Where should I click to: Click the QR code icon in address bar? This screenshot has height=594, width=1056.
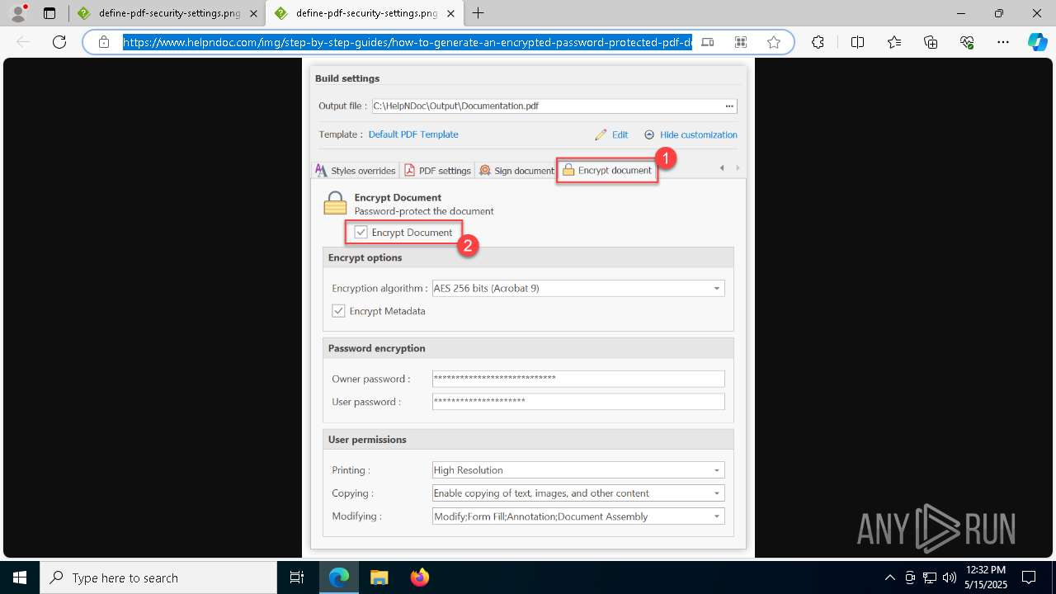click(741, 42)
